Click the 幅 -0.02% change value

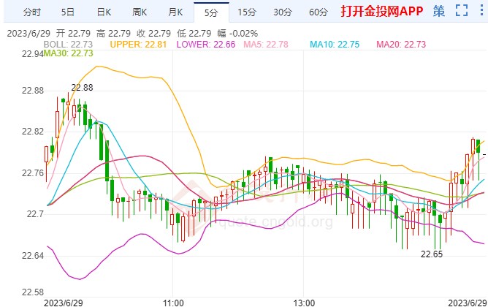point(237,34)
